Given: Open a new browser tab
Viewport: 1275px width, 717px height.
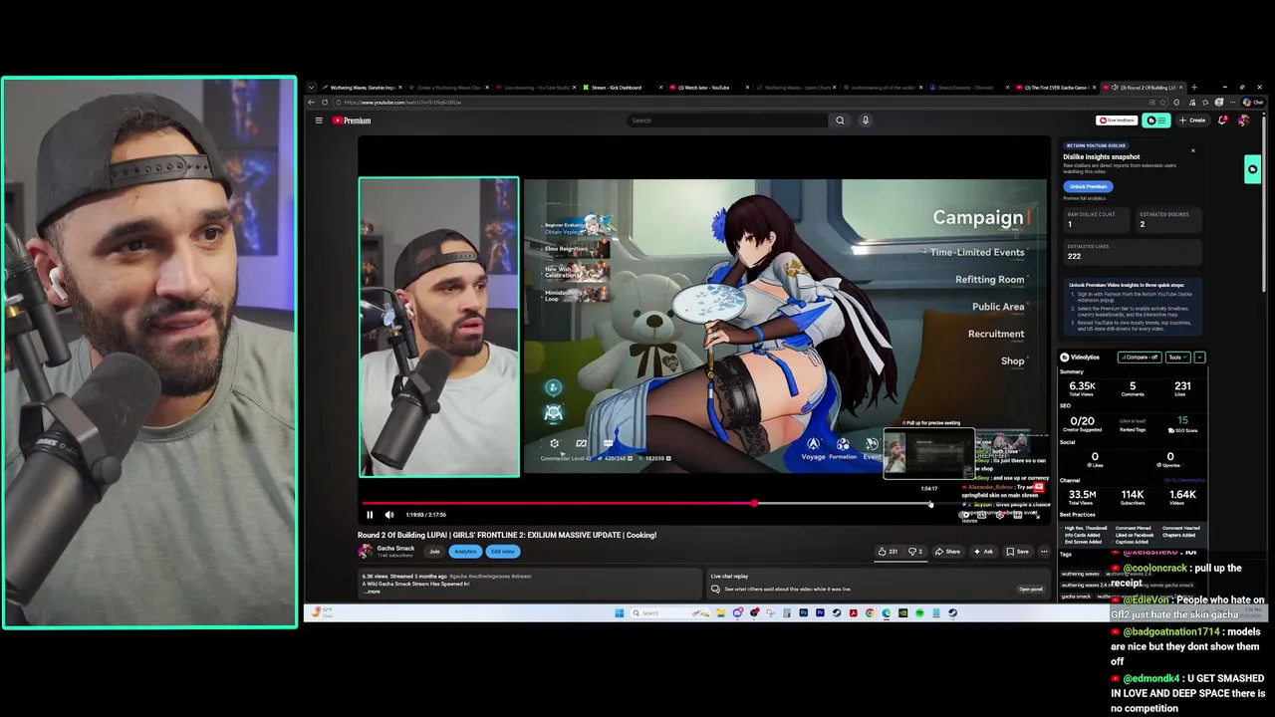Looking at the screenshot, I should (x=1194, y=88).
